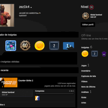Click the Editar perfil button
Image resolution: width=108 pixels, height=108 pixels.
(x=88, y=25)
